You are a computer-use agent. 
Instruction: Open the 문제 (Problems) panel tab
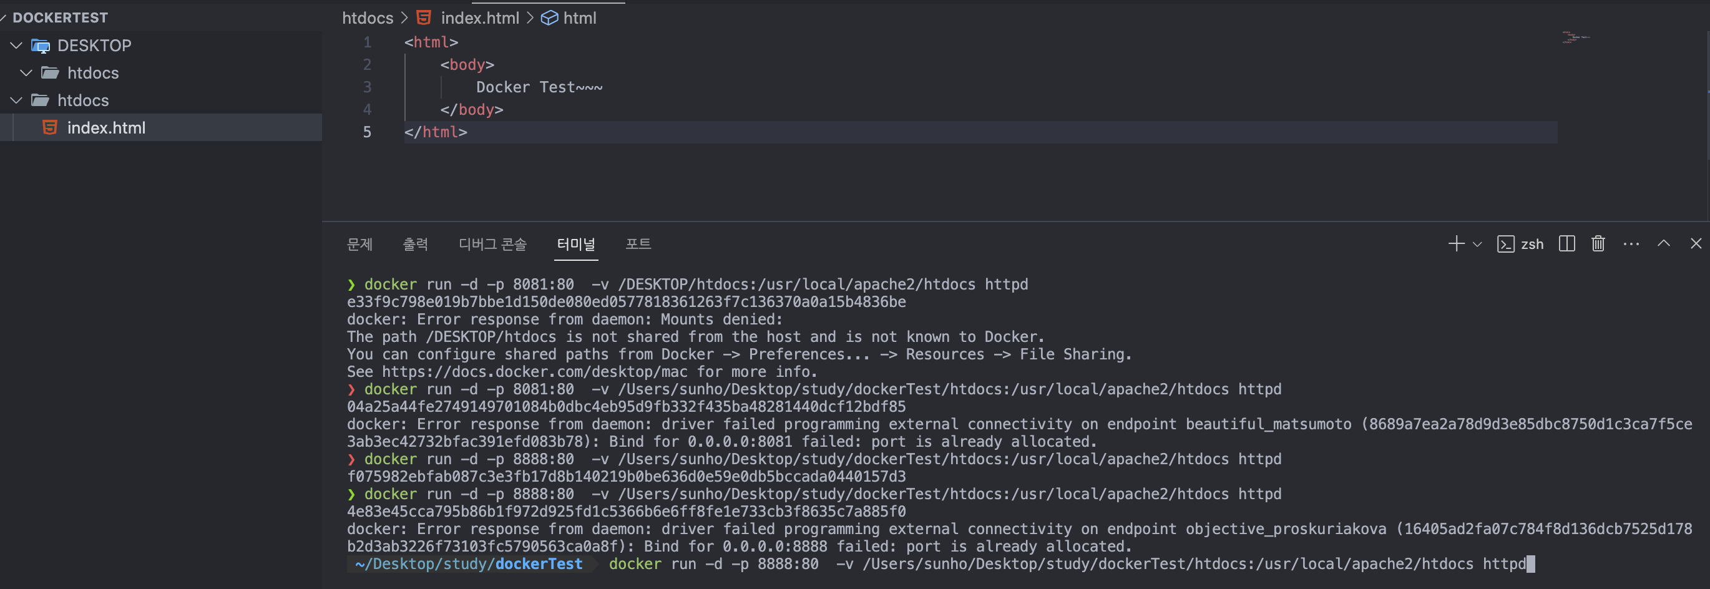coord(360,245)
